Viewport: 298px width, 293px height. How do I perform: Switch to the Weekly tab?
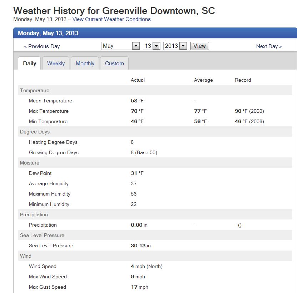coord(56,64)
